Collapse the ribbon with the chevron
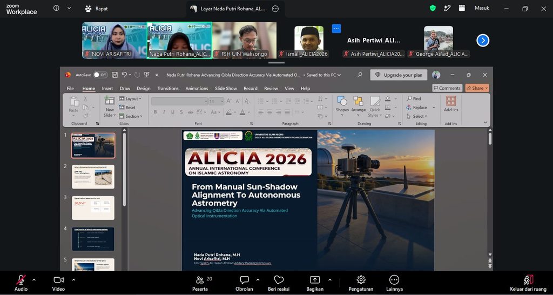This screenshot has height=295, width=553. pos(485,123)
